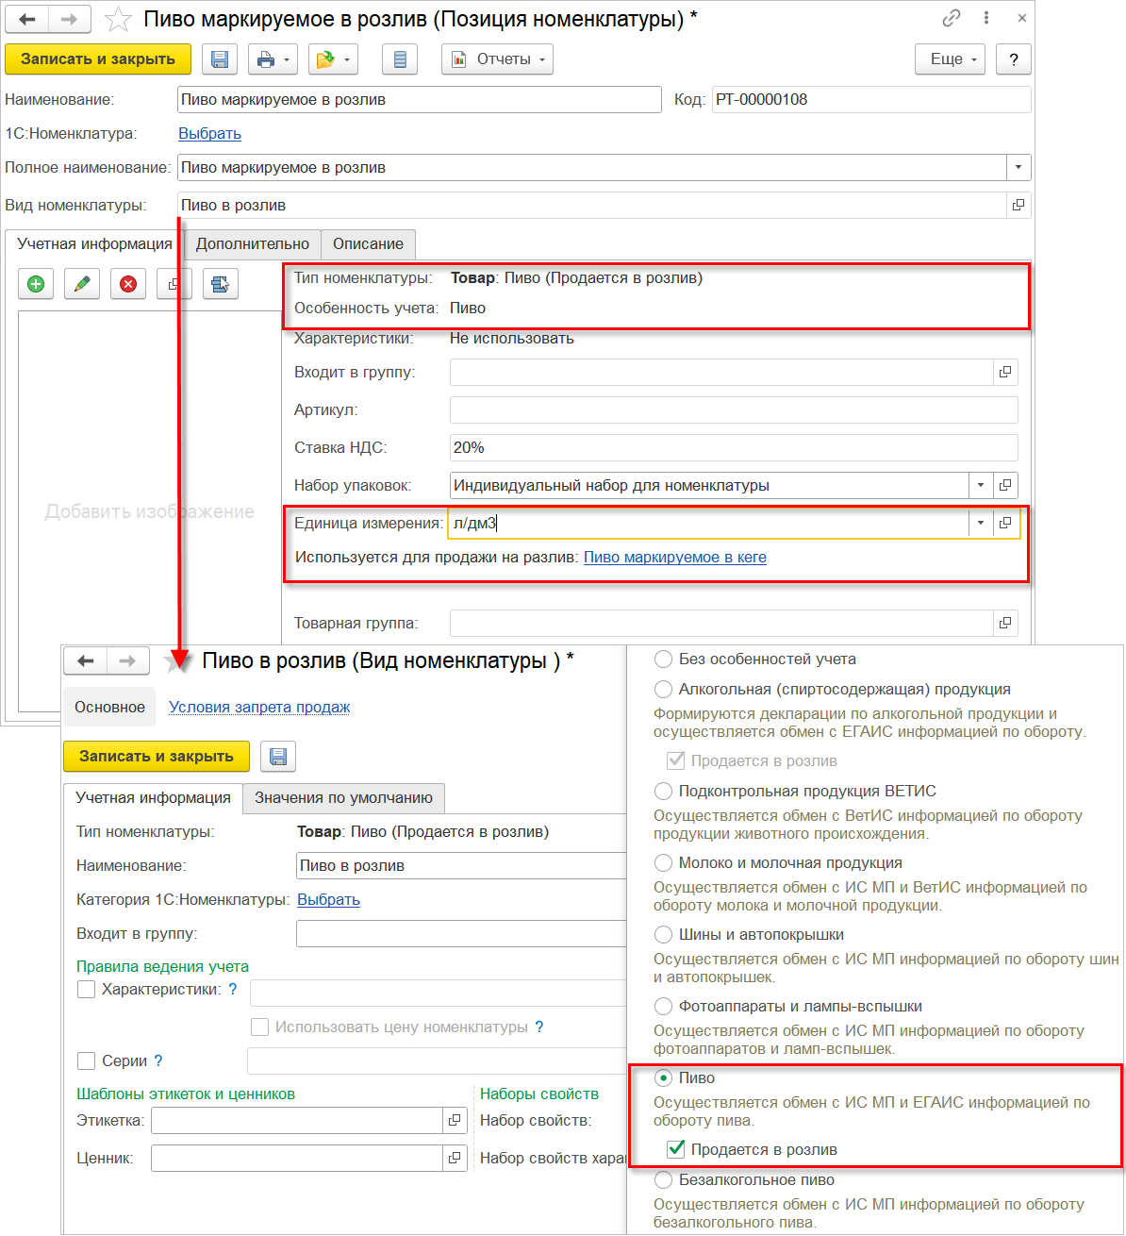Go back using the left arrow in Пиво маркируемое window
The image size is (1126, 1236).
pyautogui.click(x=27, y=19)
